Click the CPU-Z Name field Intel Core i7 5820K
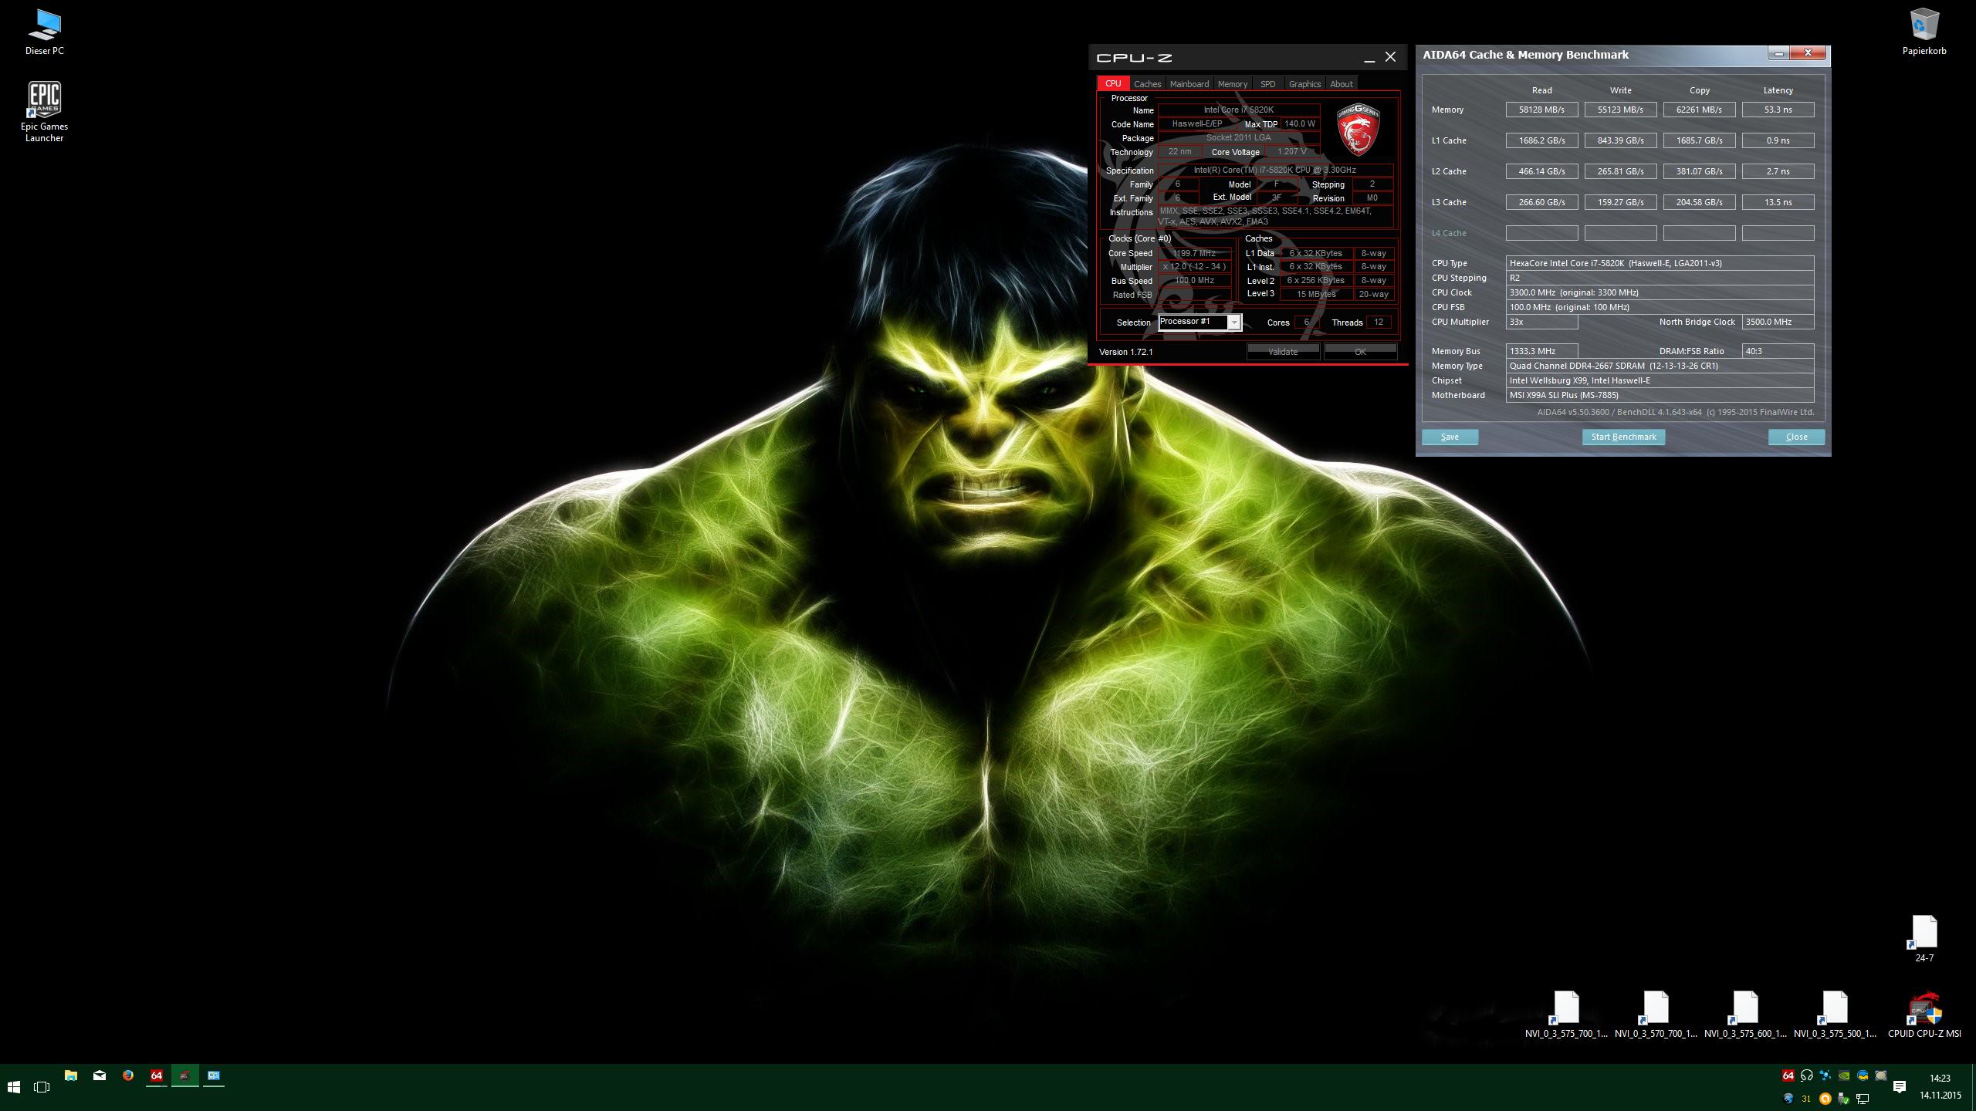 pos(1239,110)
